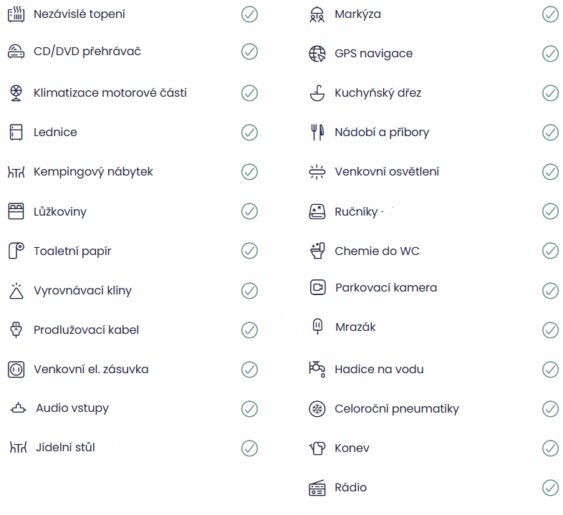Click the Lednice fridge icon
Viewport: 563px width, 515px height.
[16, 132]
